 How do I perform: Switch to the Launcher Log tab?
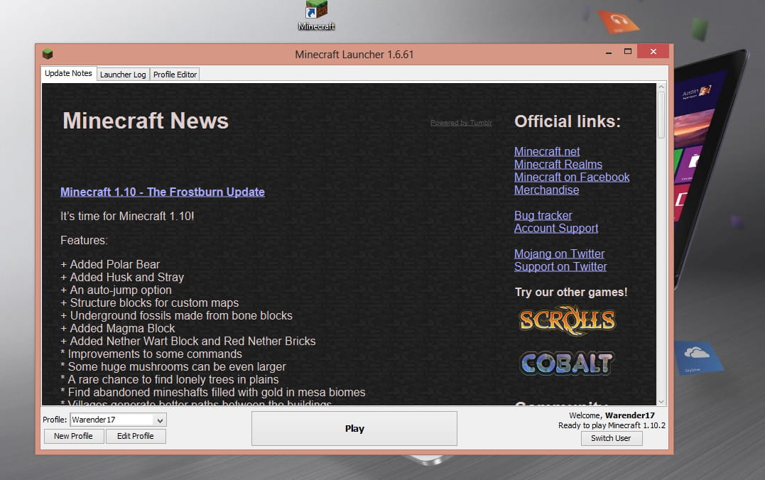coord(123,74)
